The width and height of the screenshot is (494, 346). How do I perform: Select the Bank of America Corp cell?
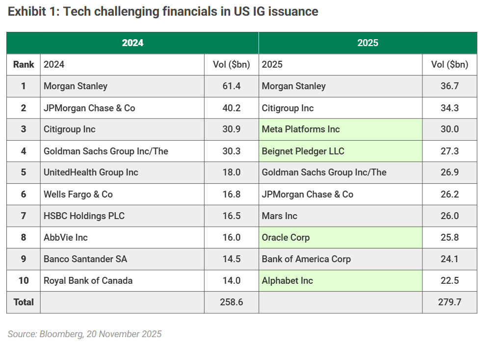[306, 259]
